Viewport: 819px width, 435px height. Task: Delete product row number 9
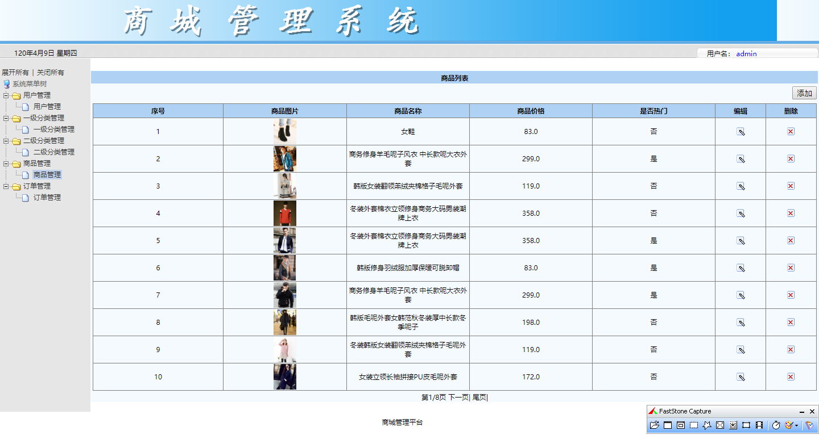coord(791,350)
